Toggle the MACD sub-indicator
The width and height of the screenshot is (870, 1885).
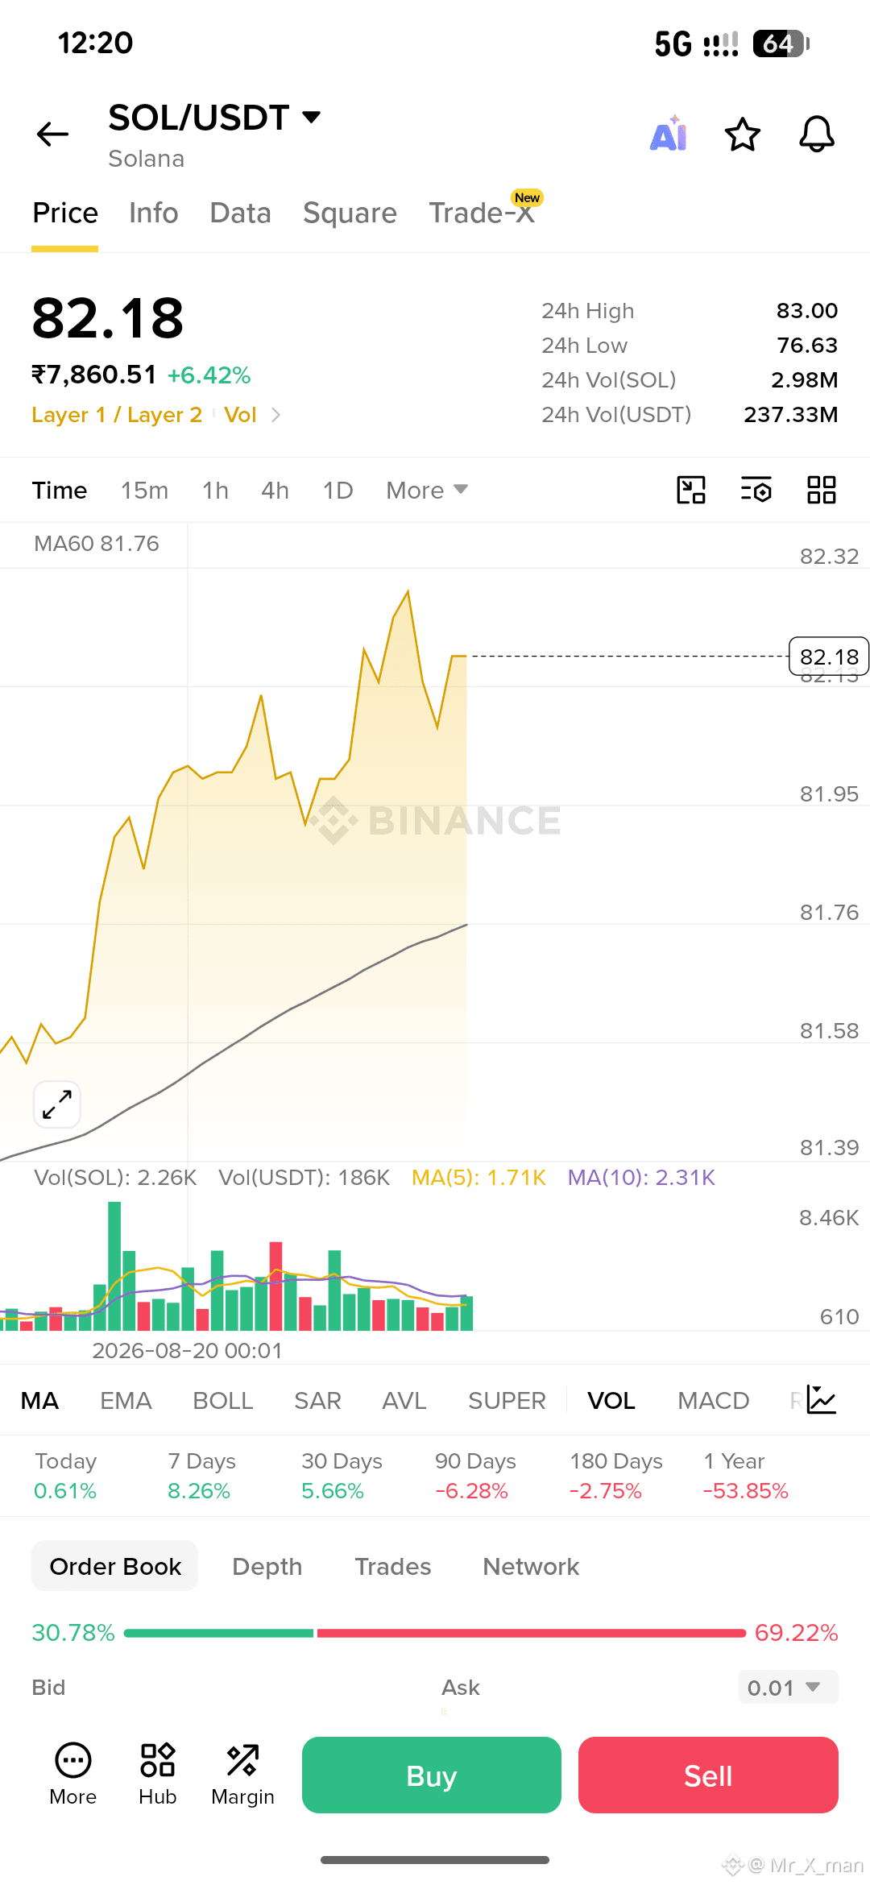[714, 1401]
